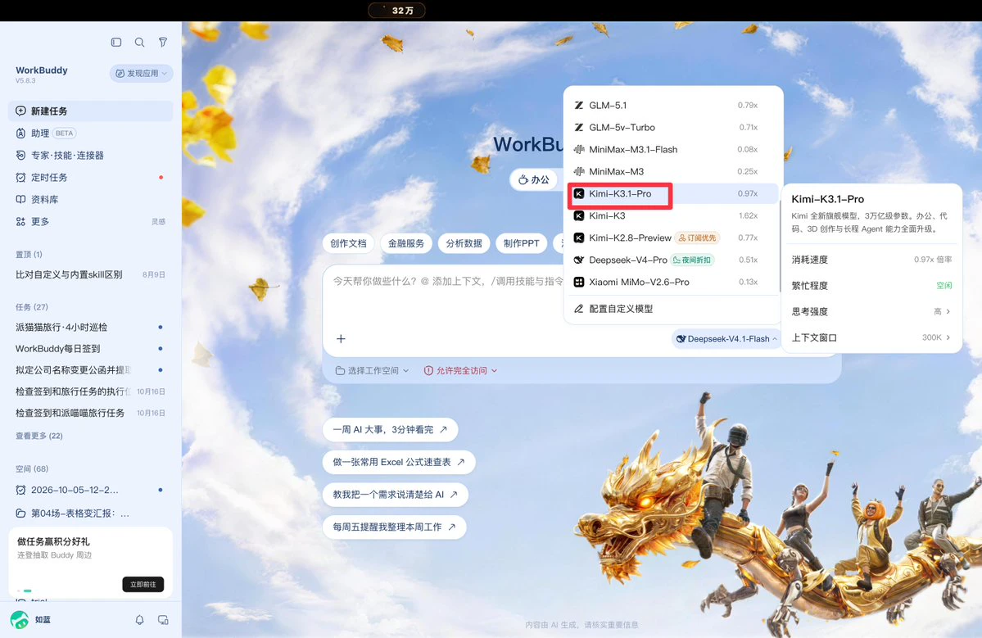This screenshot has width=982, height=638.
Task: Click the 新建任务 button
Action: tap(91, 111)
